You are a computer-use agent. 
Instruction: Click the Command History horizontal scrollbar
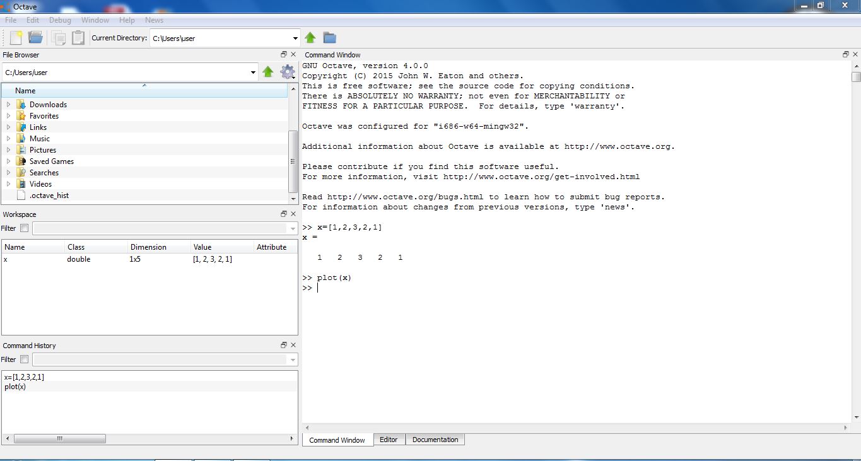pyautogui.click(x=60, y=438)
